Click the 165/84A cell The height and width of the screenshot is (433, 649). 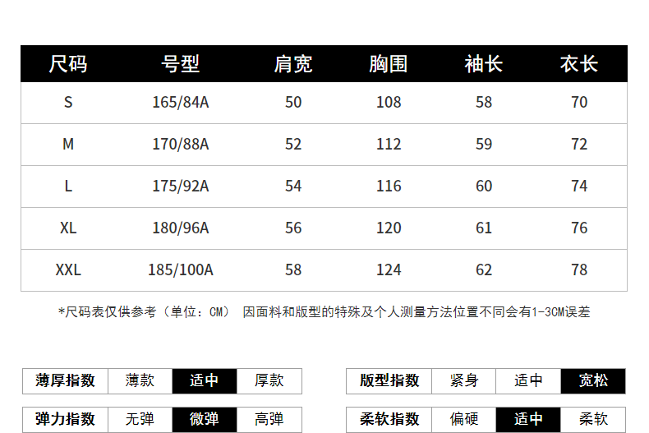181,102
